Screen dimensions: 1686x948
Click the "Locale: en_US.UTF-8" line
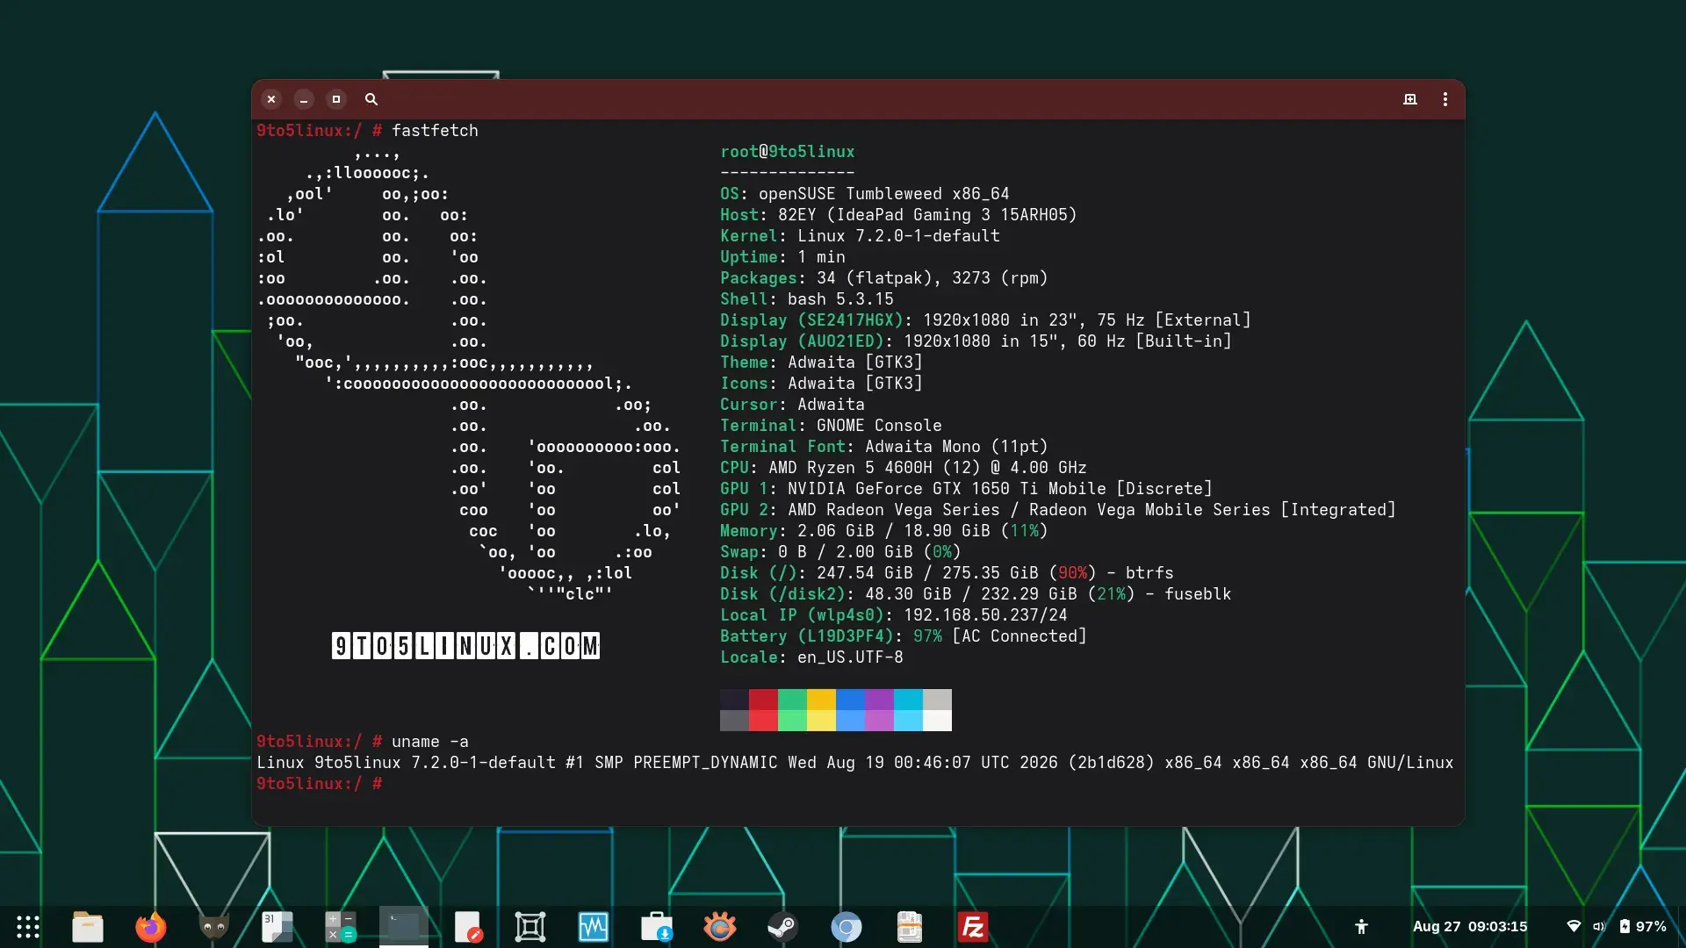pos(811,657)
